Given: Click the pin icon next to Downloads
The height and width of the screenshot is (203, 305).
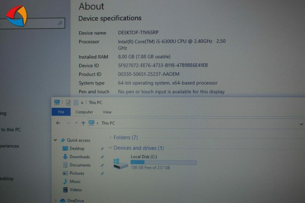Looking at the screenshot, I should coord(102,157).
